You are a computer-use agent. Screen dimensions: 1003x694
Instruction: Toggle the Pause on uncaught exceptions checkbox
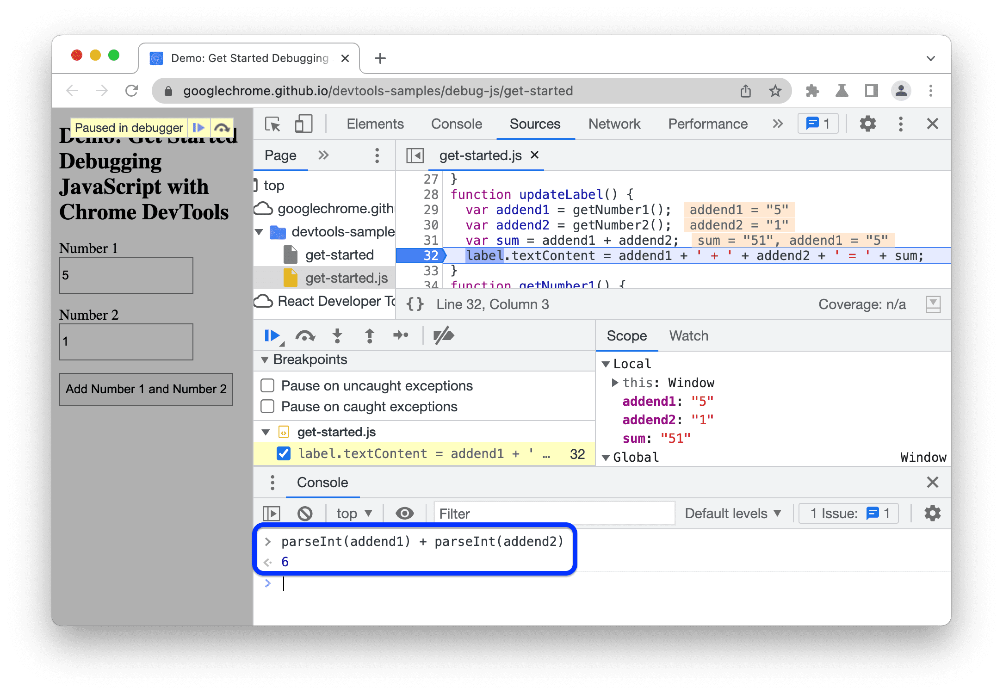269,386
